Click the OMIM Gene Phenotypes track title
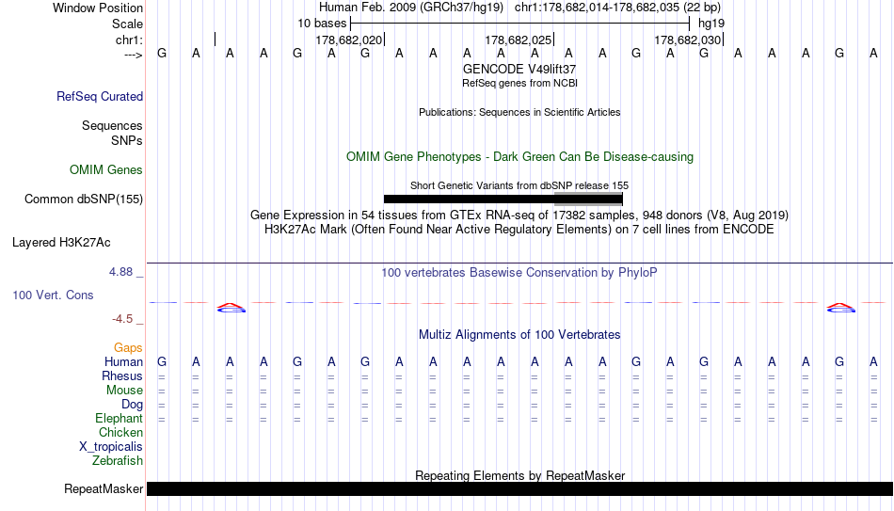 [x=519, y=157]
